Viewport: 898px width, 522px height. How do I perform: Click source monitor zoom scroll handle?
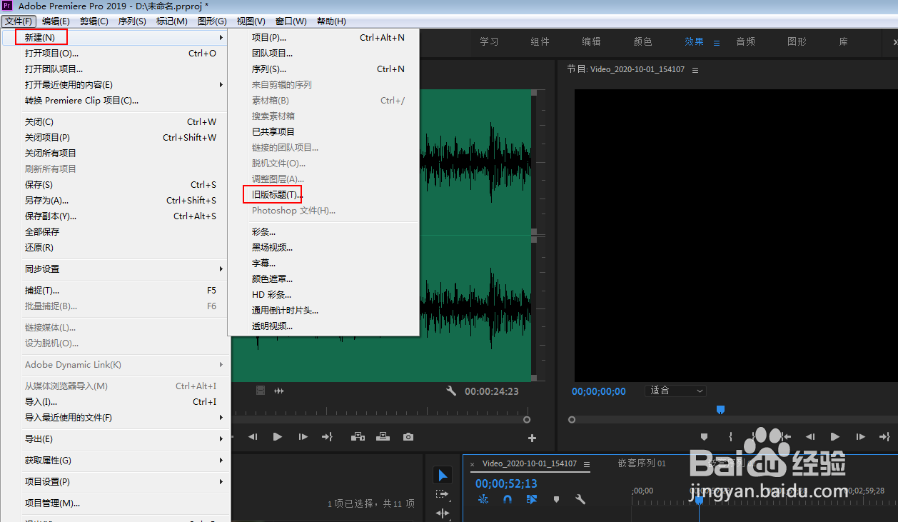coord(527,419)
